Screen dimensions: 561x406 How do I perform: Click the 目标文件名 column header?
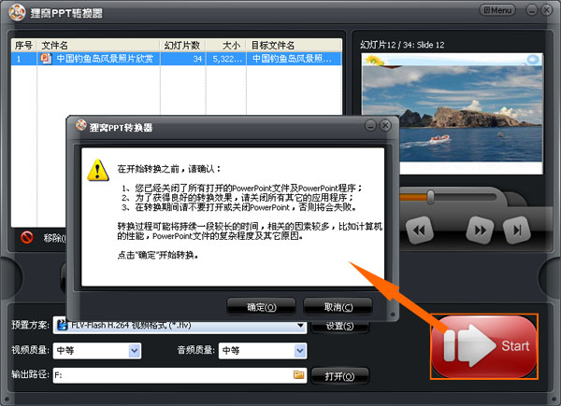[295, 46]
